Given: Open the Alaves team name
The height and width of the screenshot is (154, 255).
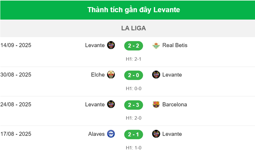Looking at the screenshot, I should pos(97,134).
